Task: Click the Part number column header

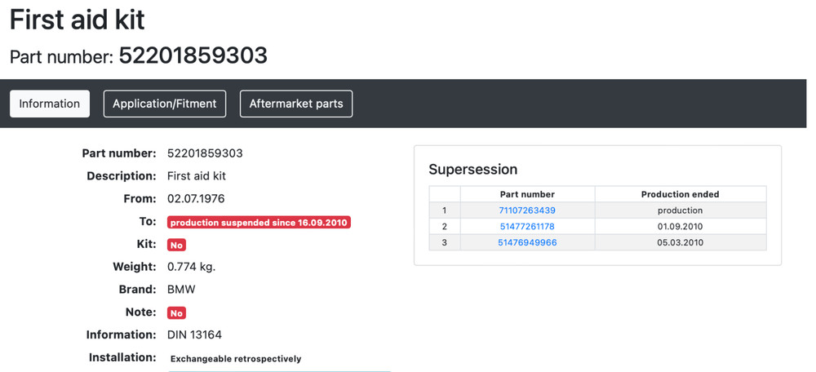Action: pos(527,194)
